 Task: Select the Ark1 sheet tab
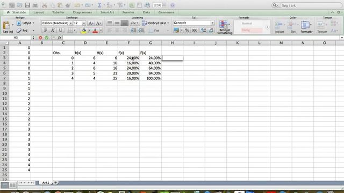coord(46,182)
